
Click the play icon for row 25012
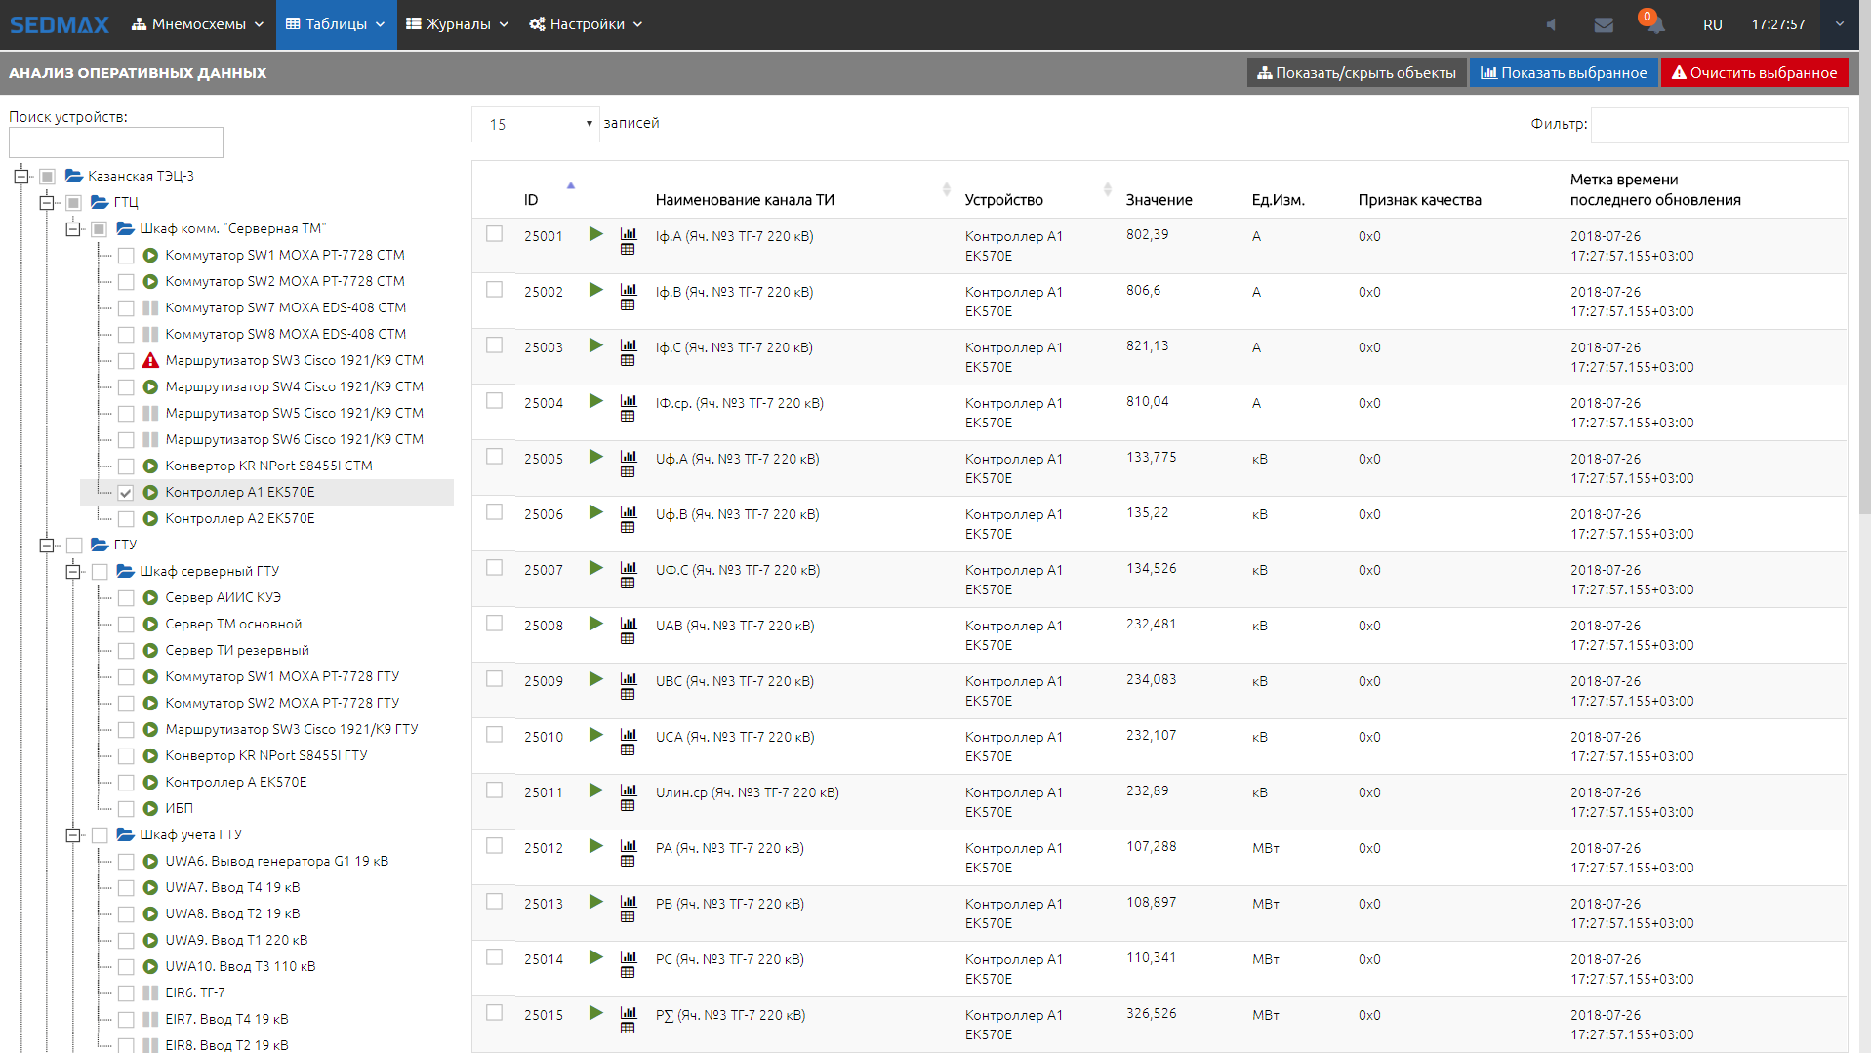(x=595, y=846)
